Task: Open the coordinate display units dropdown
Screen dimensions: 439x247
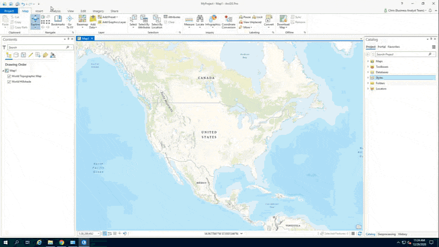Action: click(241, 234)
